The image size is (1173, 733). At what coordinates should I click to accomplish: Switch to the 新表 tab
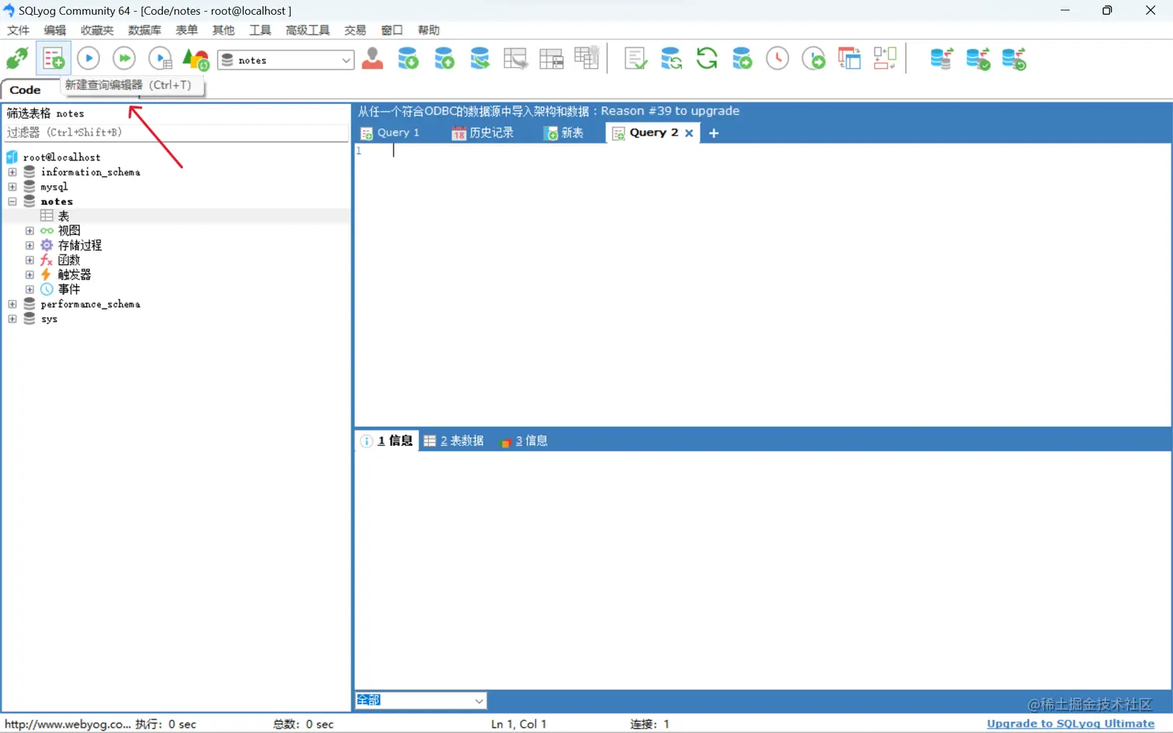click(564, 133)
